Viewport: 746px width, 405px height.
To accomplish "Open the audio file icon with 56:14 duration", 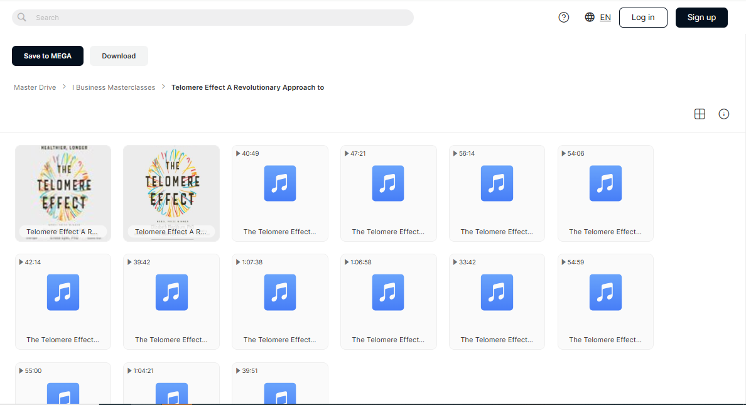I will tap(497, 183).
